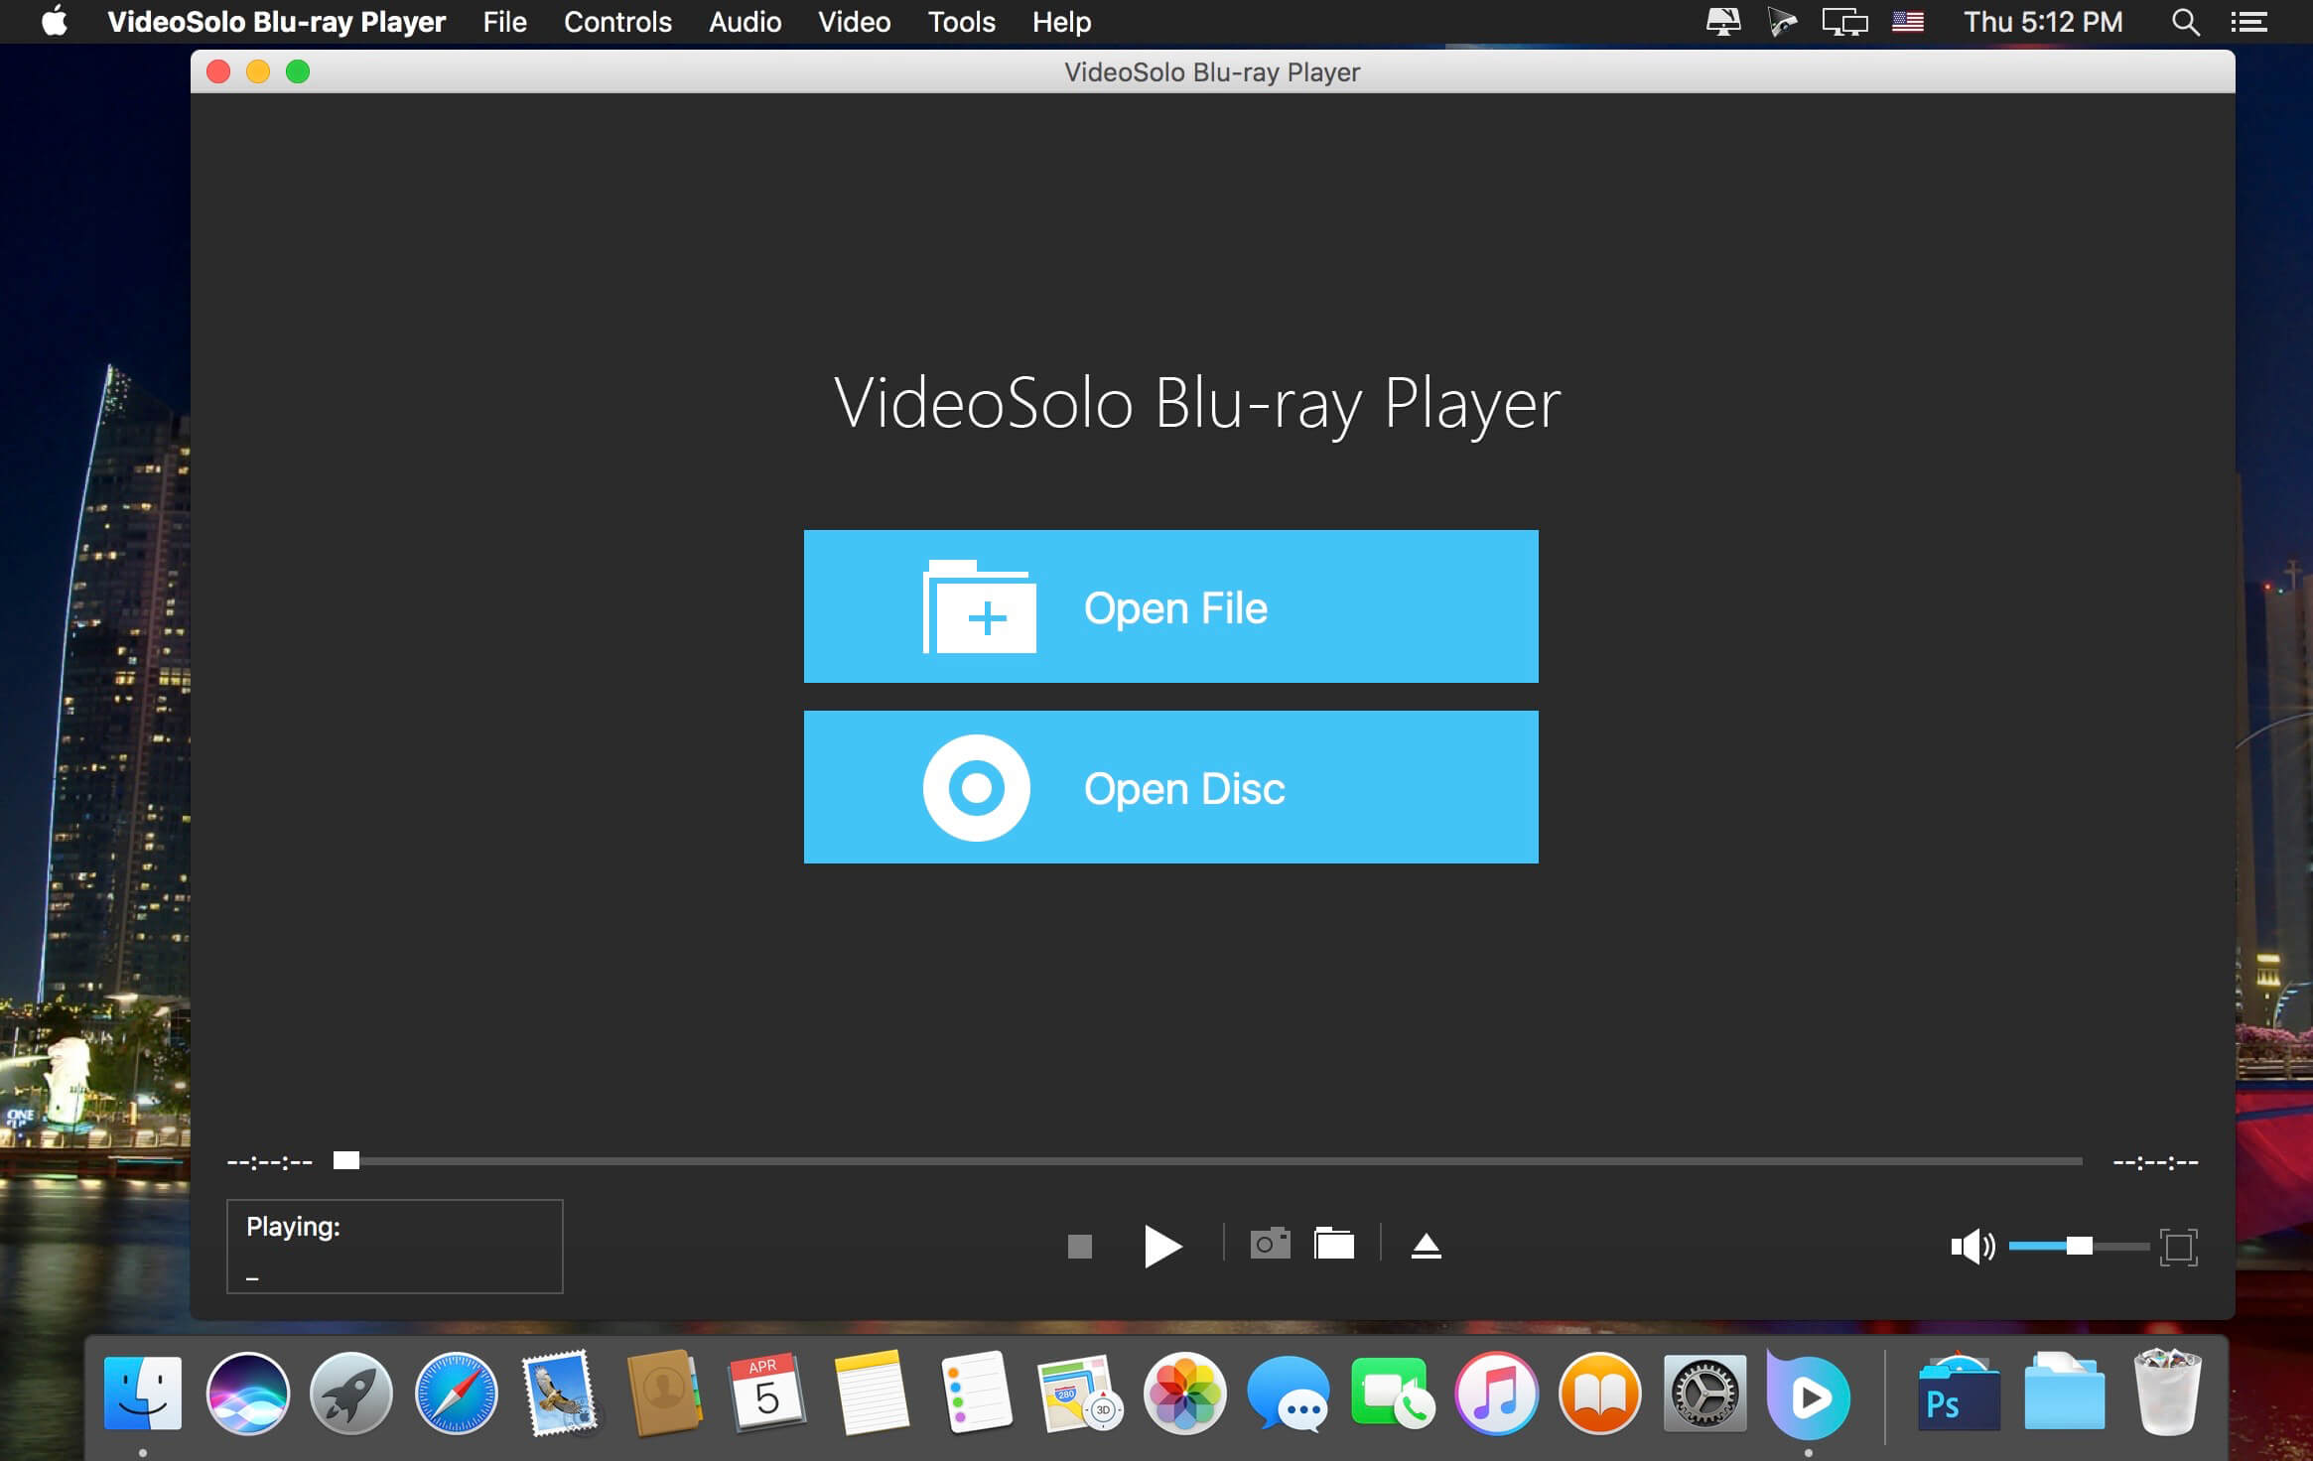The height and width of the screenshot is (1461, 2313).
Task: Open the Controls menu
Action: (x=617, y=22)
